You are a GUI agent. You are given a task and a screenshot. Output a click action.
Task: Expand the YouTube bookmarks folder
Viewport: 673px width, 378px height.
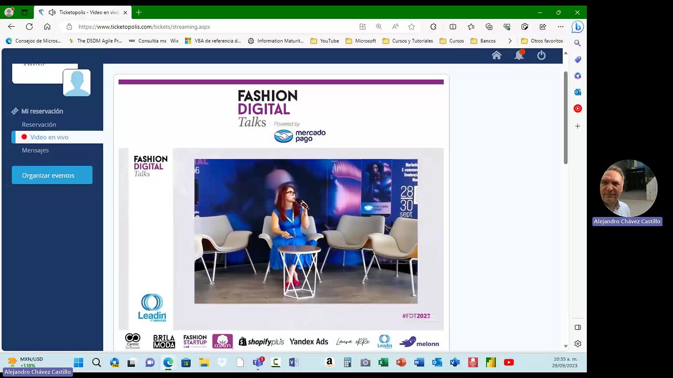tap(325, 41)
